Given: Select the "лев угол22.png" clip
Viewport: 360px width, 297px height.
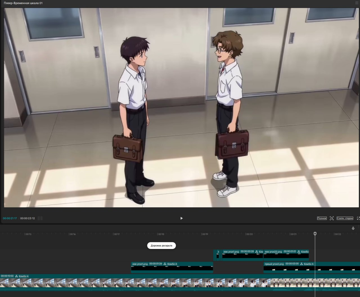Looking at the screenshot, I should (x=286, y=255).
